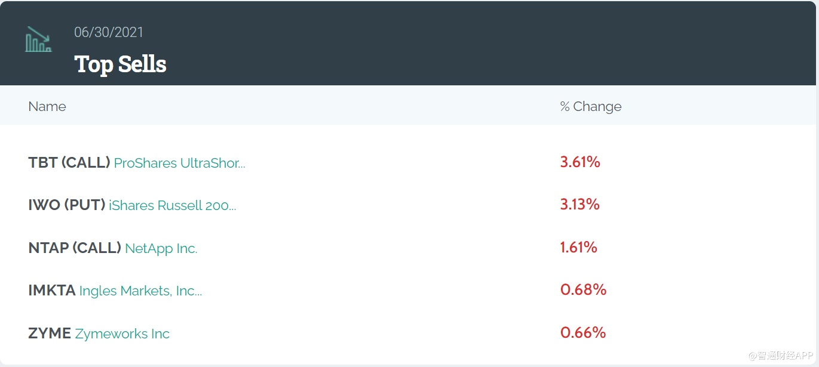Viewport: 819px width, 367px height.
Task: Click the Top Sells heading
Action: (120, 64)
